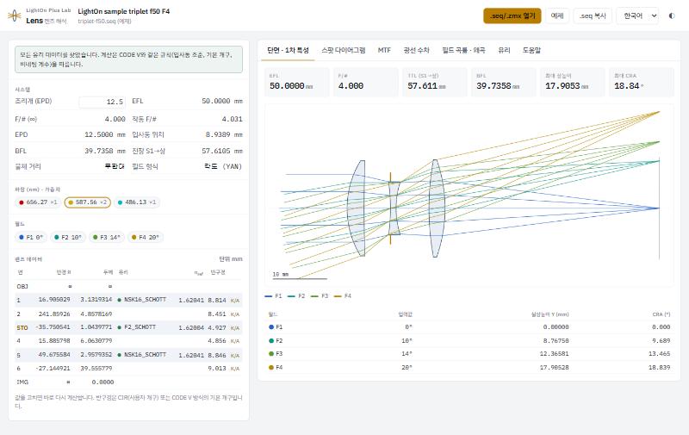Click surface 1 thickness 3.1319314
The image size is (689, 435).
(x=96, y=300)
